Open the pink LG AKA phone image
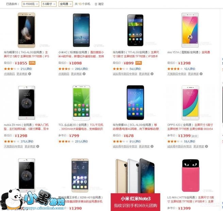Viewport: 223px width, 211px height. coord(191,176)
